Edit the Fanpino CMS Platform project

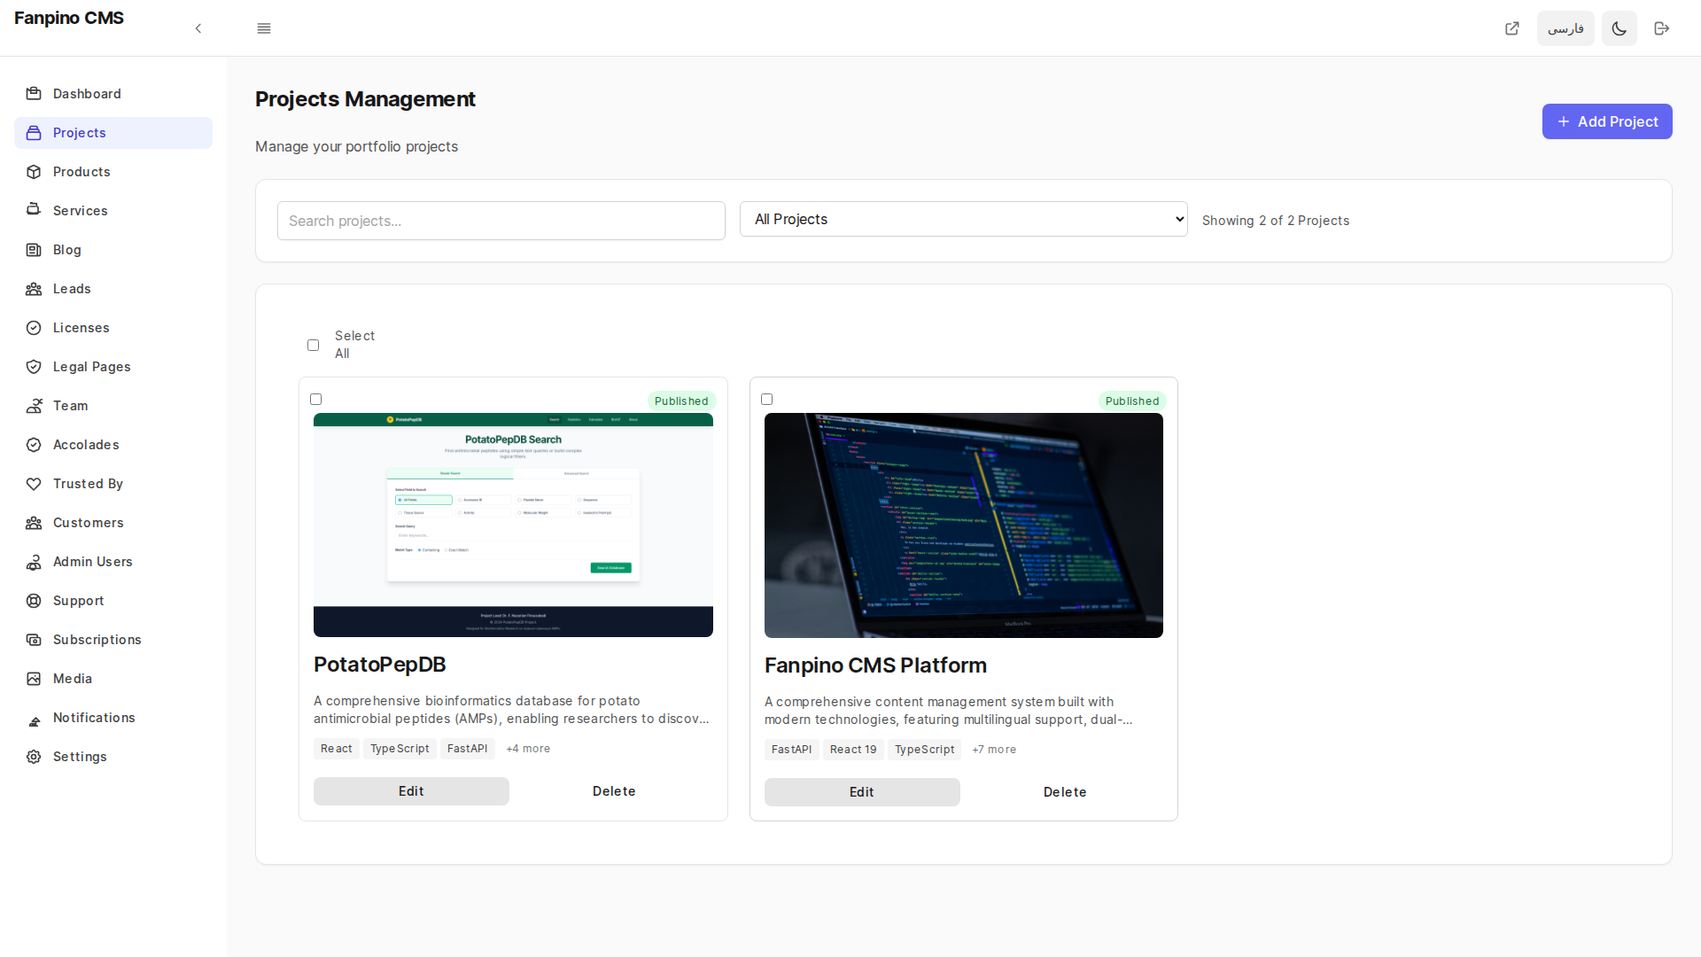coord(862,792)
